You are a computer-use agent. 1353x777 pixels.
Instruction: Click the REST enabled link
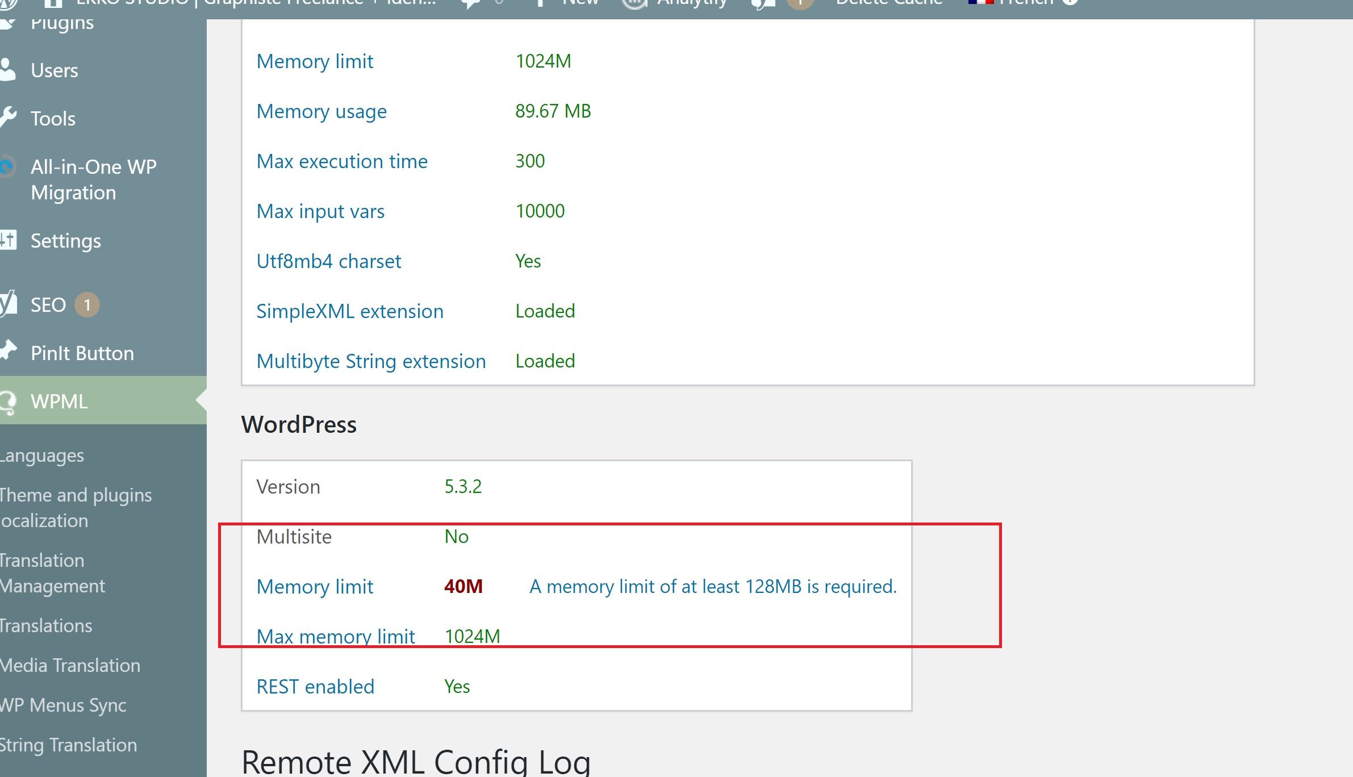coord(315,687)
